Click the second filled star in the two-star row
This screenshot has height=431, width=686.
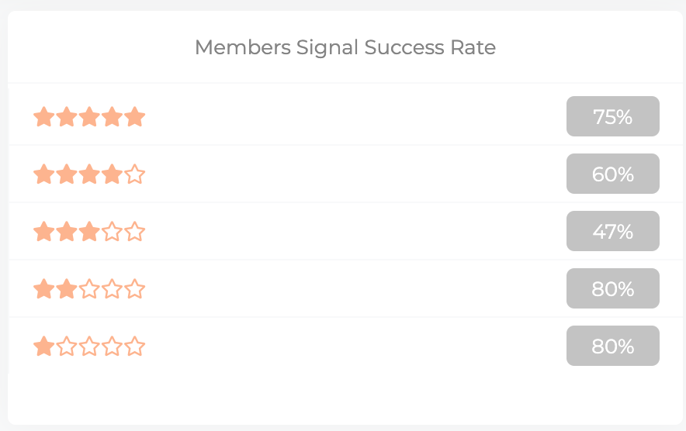(x=67, y=288)
